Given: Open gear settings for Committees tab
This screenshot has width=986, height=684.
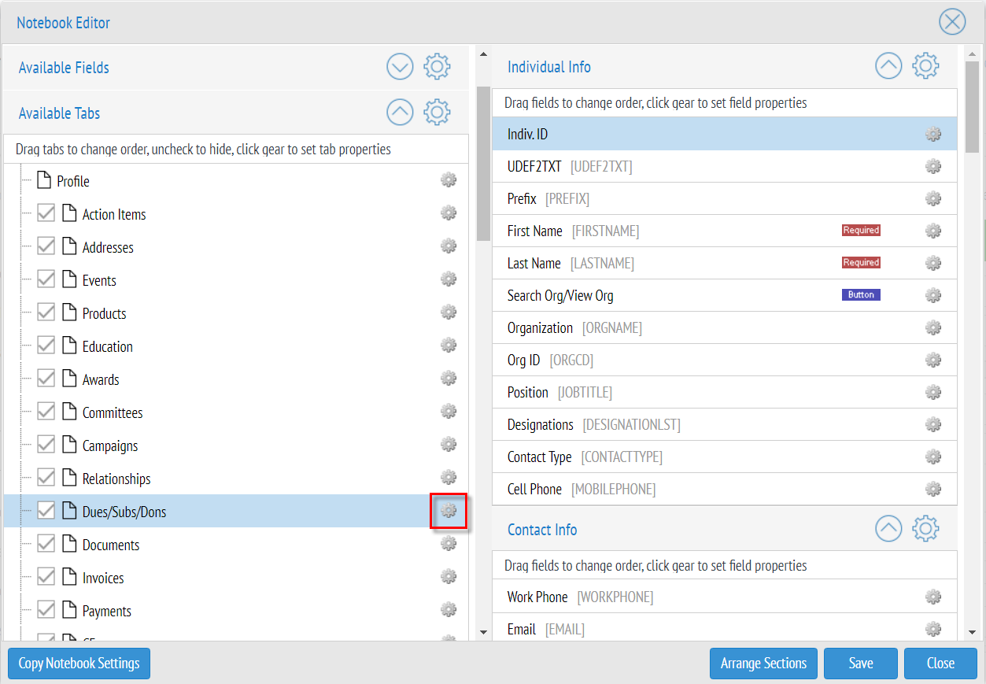Looking at the screenshot, I should point(449,412).
